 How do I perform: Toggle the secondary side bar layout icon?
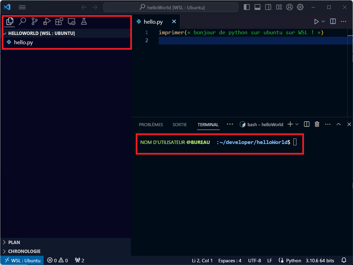pos(268,7)
